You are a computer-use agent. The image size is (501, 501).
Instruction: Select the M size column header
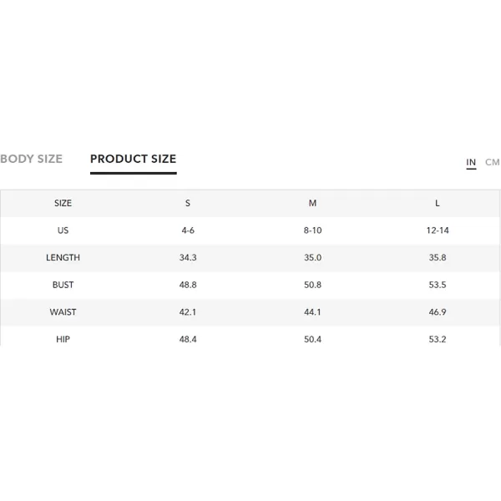tap(312, 203)
